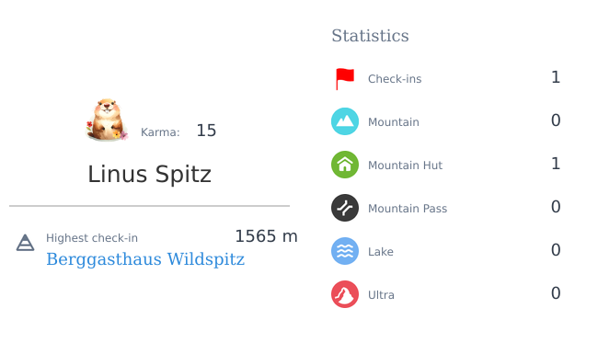The image size is (598, 354).
Task: Click the blue Lake waves icon
Action: pos(345,251)
